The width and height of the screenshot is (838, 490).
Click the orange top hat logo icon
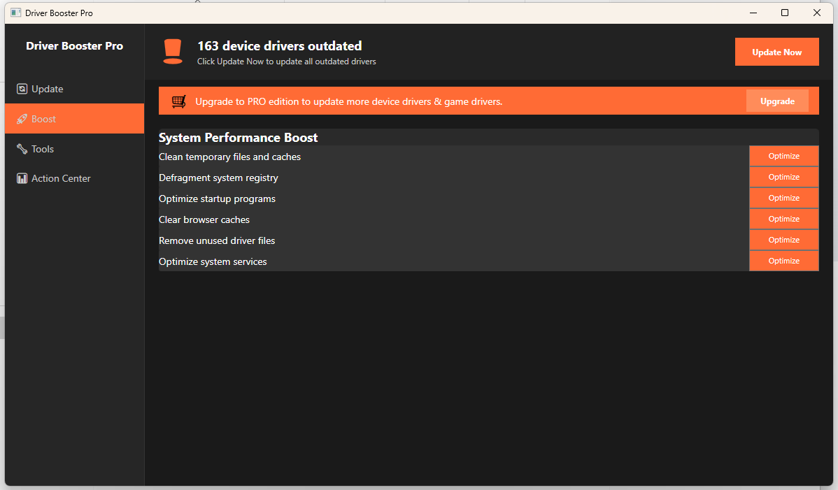[x=173, y=52]
